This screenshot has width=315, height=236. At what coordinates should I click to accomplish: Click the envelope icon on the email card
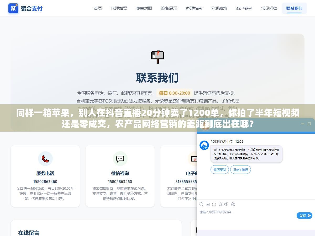(194, 159)
